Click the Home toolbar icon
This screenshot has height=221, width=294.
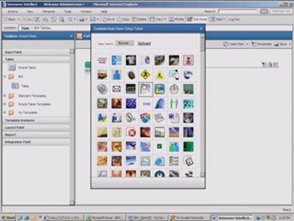coord(70,19)
